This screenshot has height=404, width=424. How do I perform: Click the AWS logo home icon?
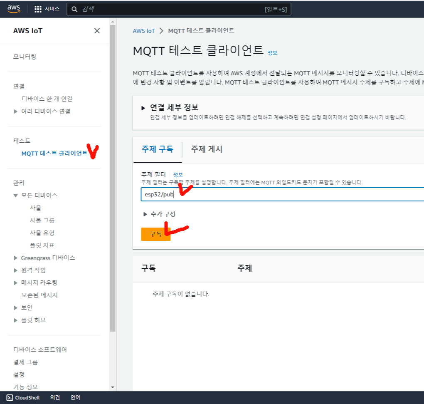14,9
